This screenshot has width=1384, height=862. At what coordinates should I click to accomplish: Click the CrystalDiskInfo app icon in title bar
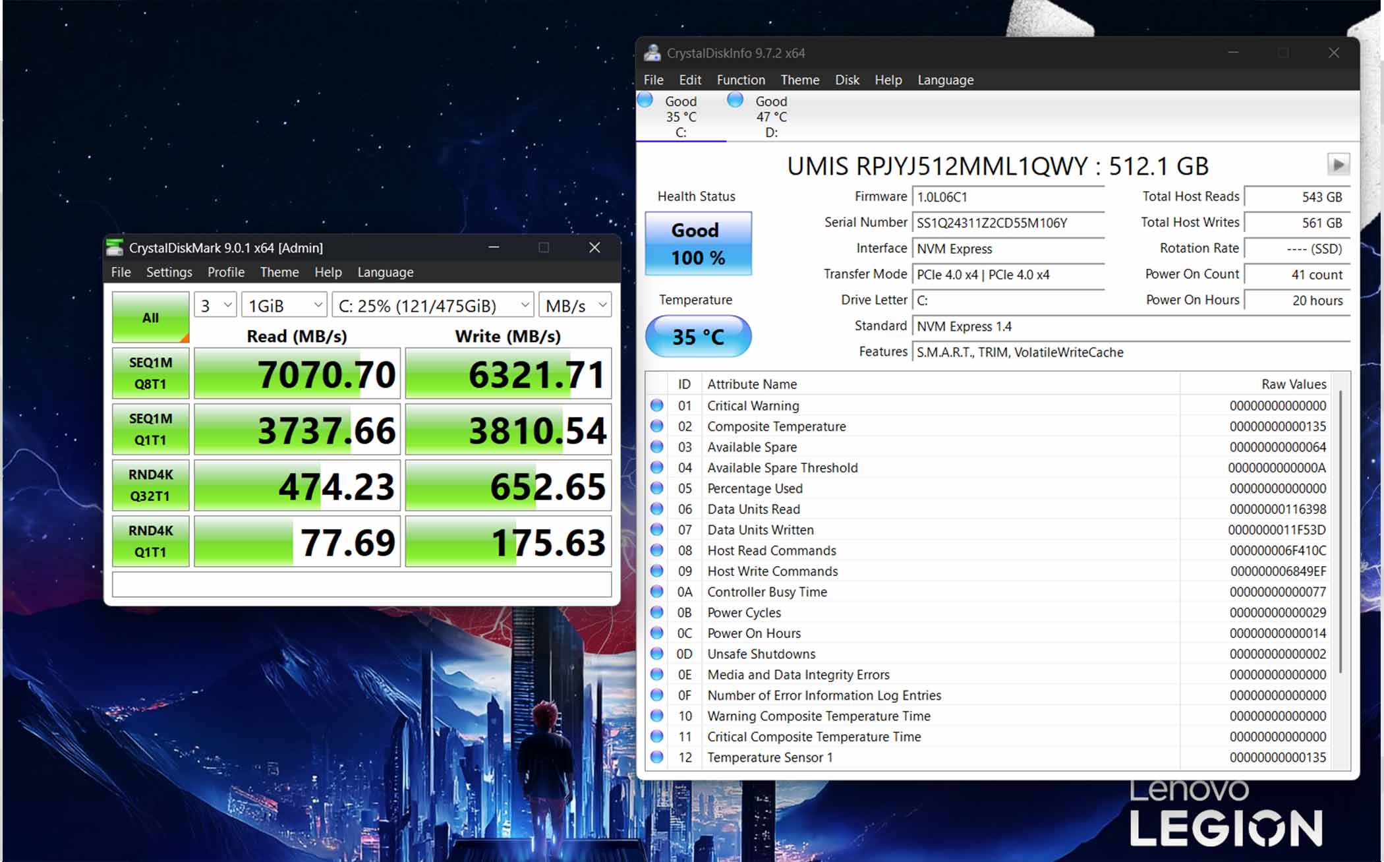(652, 53)
